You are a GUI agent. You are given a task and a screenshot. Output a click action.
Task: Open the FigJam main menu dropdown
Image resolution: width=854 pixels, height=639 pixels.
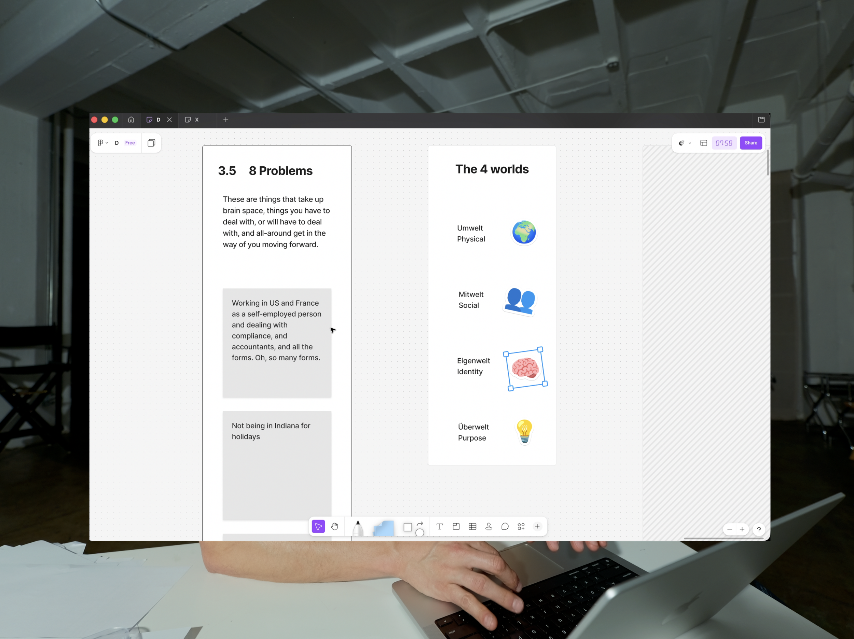point(103,143)
